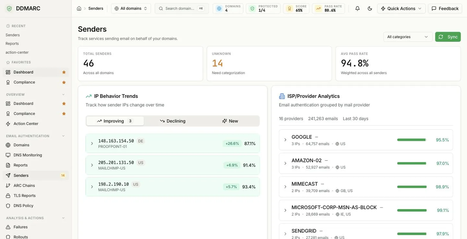The image size is (467, 239).
Task: Click the TLS Reports lock icon
Action: pos(8,195)
